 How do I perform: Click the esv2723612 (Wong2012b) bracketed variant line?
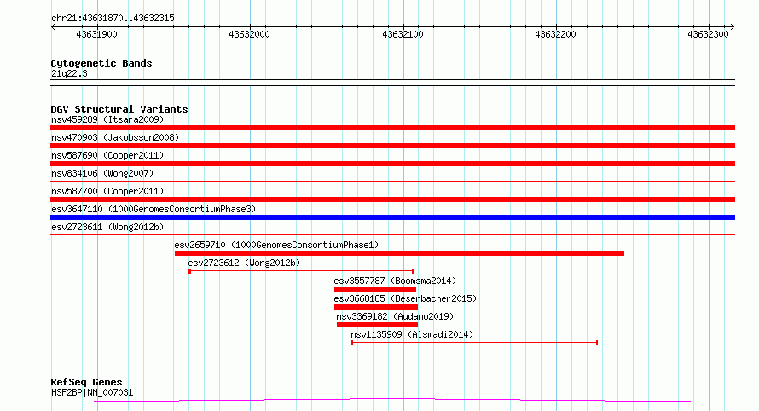click(302, 271)
